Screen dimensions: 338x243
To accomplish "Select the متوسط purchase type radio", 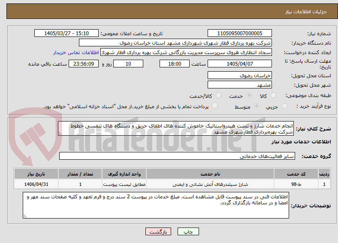I will point(257,106).
